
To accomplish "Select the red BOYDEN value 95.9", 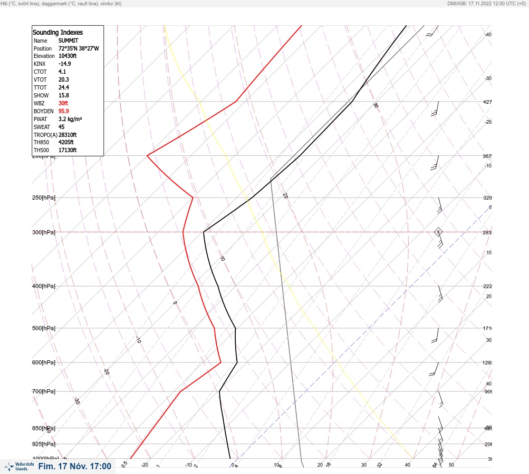I will [63, 111].
